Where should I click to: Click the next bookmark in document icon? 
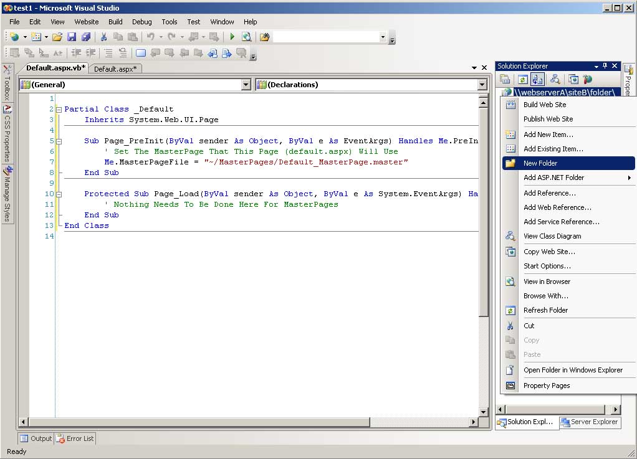coord(227,53)
